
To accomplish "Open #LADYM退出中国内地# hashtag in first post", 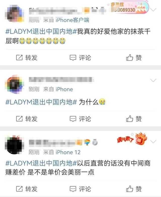I will tap(41, 31).
